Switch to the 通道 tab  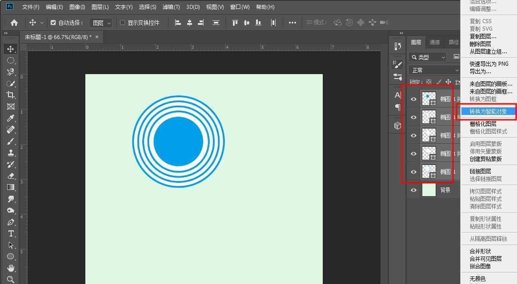(434, 42)
